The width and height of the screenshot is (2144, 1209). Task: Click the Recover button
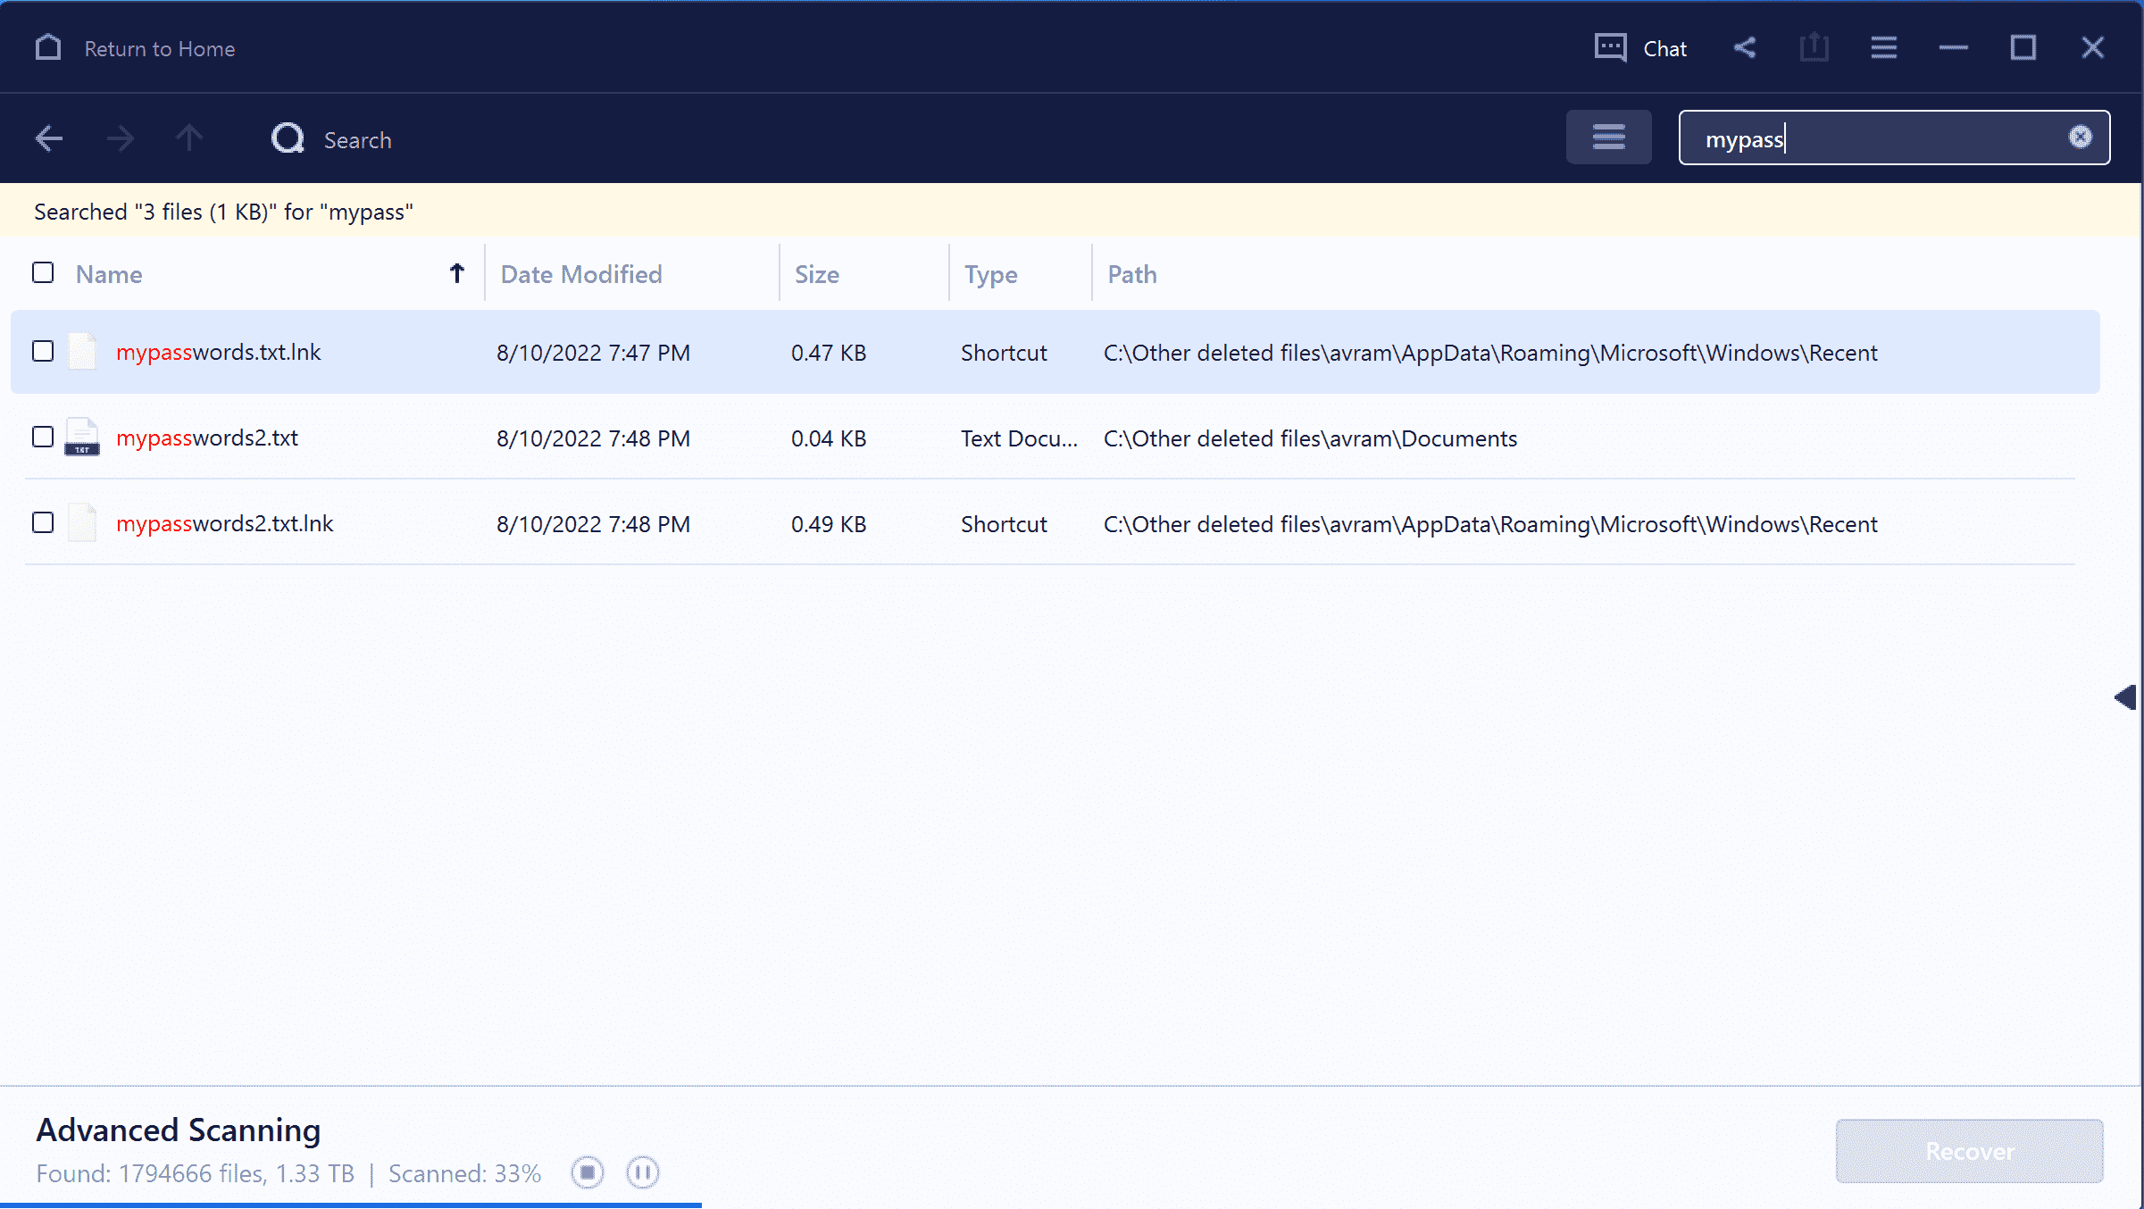pos(1969,1152)
